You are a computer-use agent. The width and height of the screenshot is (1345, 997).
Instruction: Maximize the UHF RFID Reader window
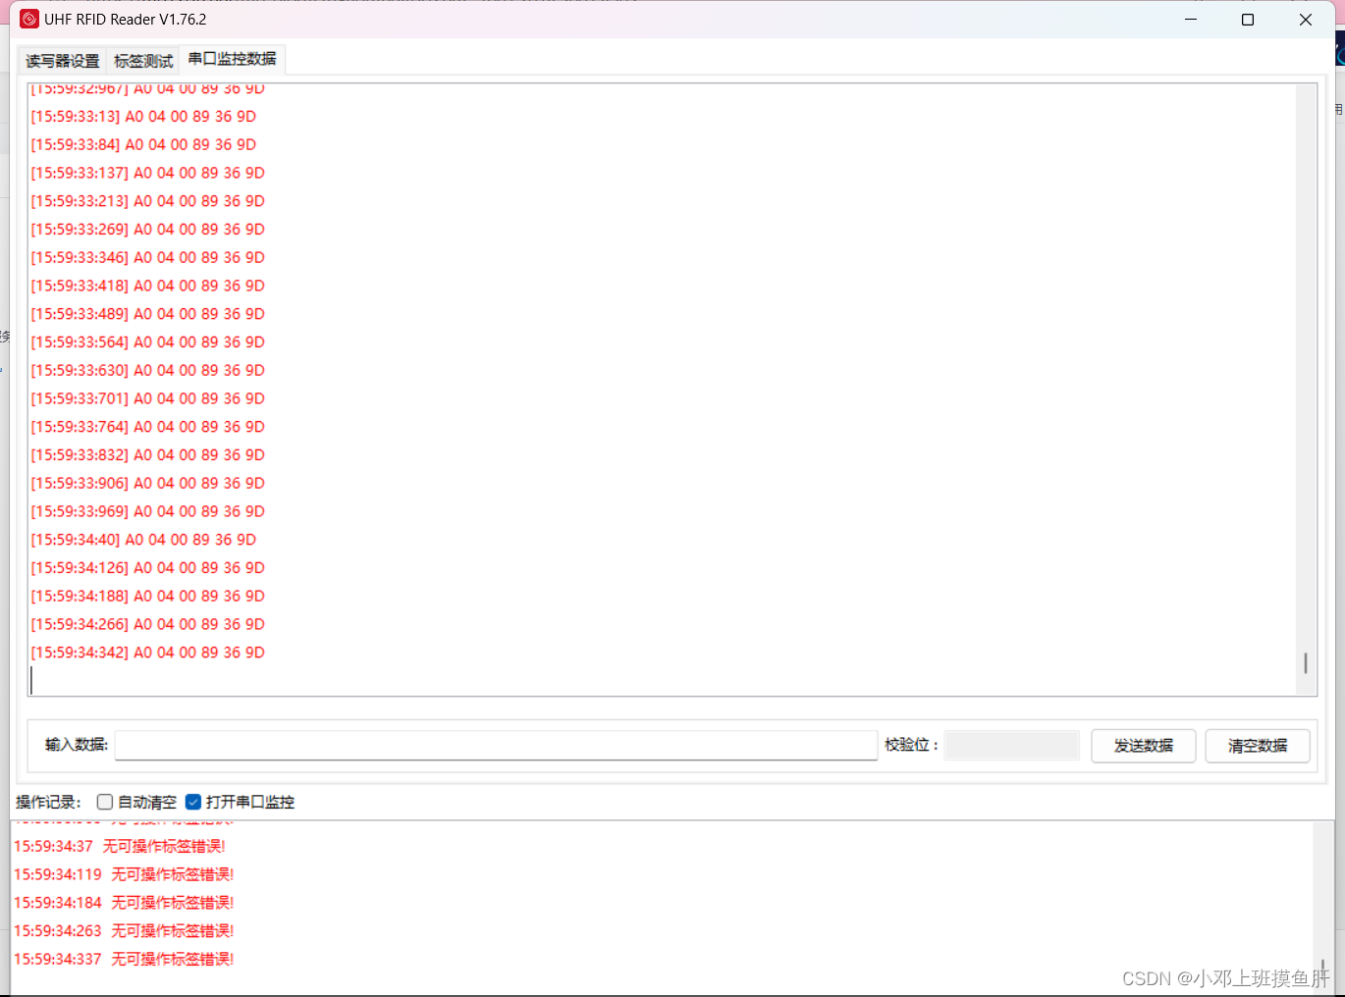(x=1248, y=20)
